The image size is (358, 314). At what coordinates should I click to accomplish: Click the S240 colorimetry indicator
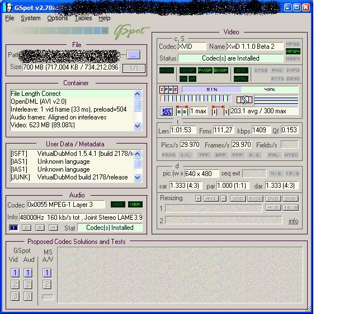pyautogui.click(x=293, y=79)
